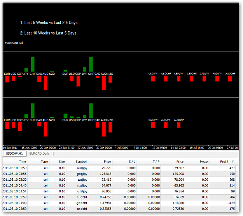243x216 pixels.
Task: Click the time 2011.08.10 04:40
Action: 14,185
